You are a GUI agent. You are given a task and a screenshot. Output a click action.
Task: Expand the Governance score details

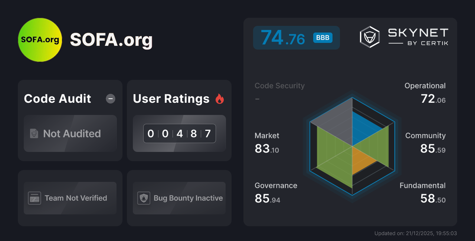276,185
